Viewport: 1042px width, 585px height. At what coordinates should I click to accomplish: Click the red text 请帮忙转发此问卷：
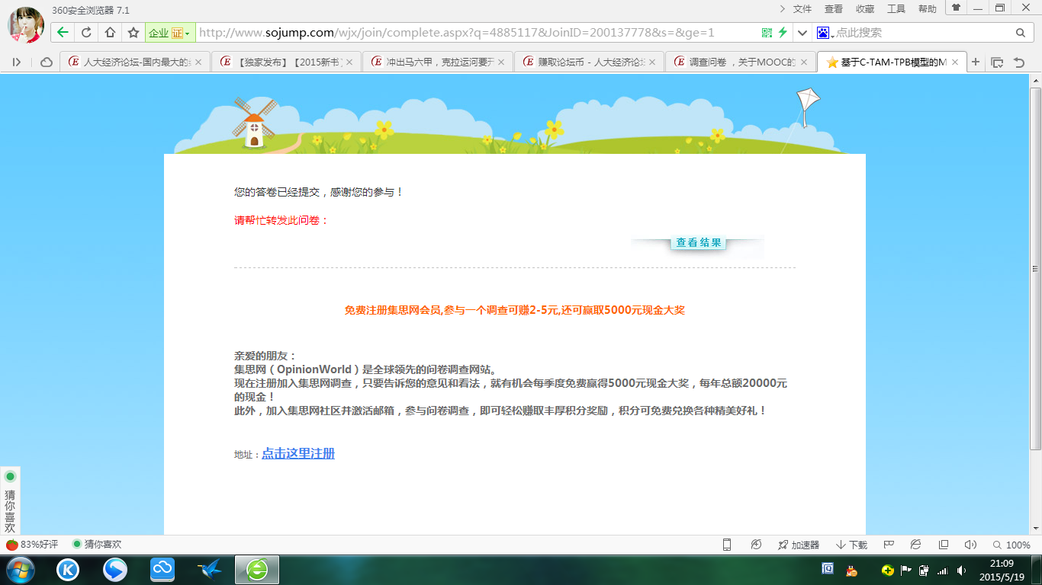pos(281,221)
